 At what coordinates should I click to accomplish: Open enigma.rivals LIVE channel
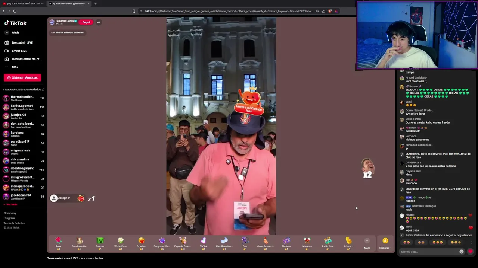[23, 152]
